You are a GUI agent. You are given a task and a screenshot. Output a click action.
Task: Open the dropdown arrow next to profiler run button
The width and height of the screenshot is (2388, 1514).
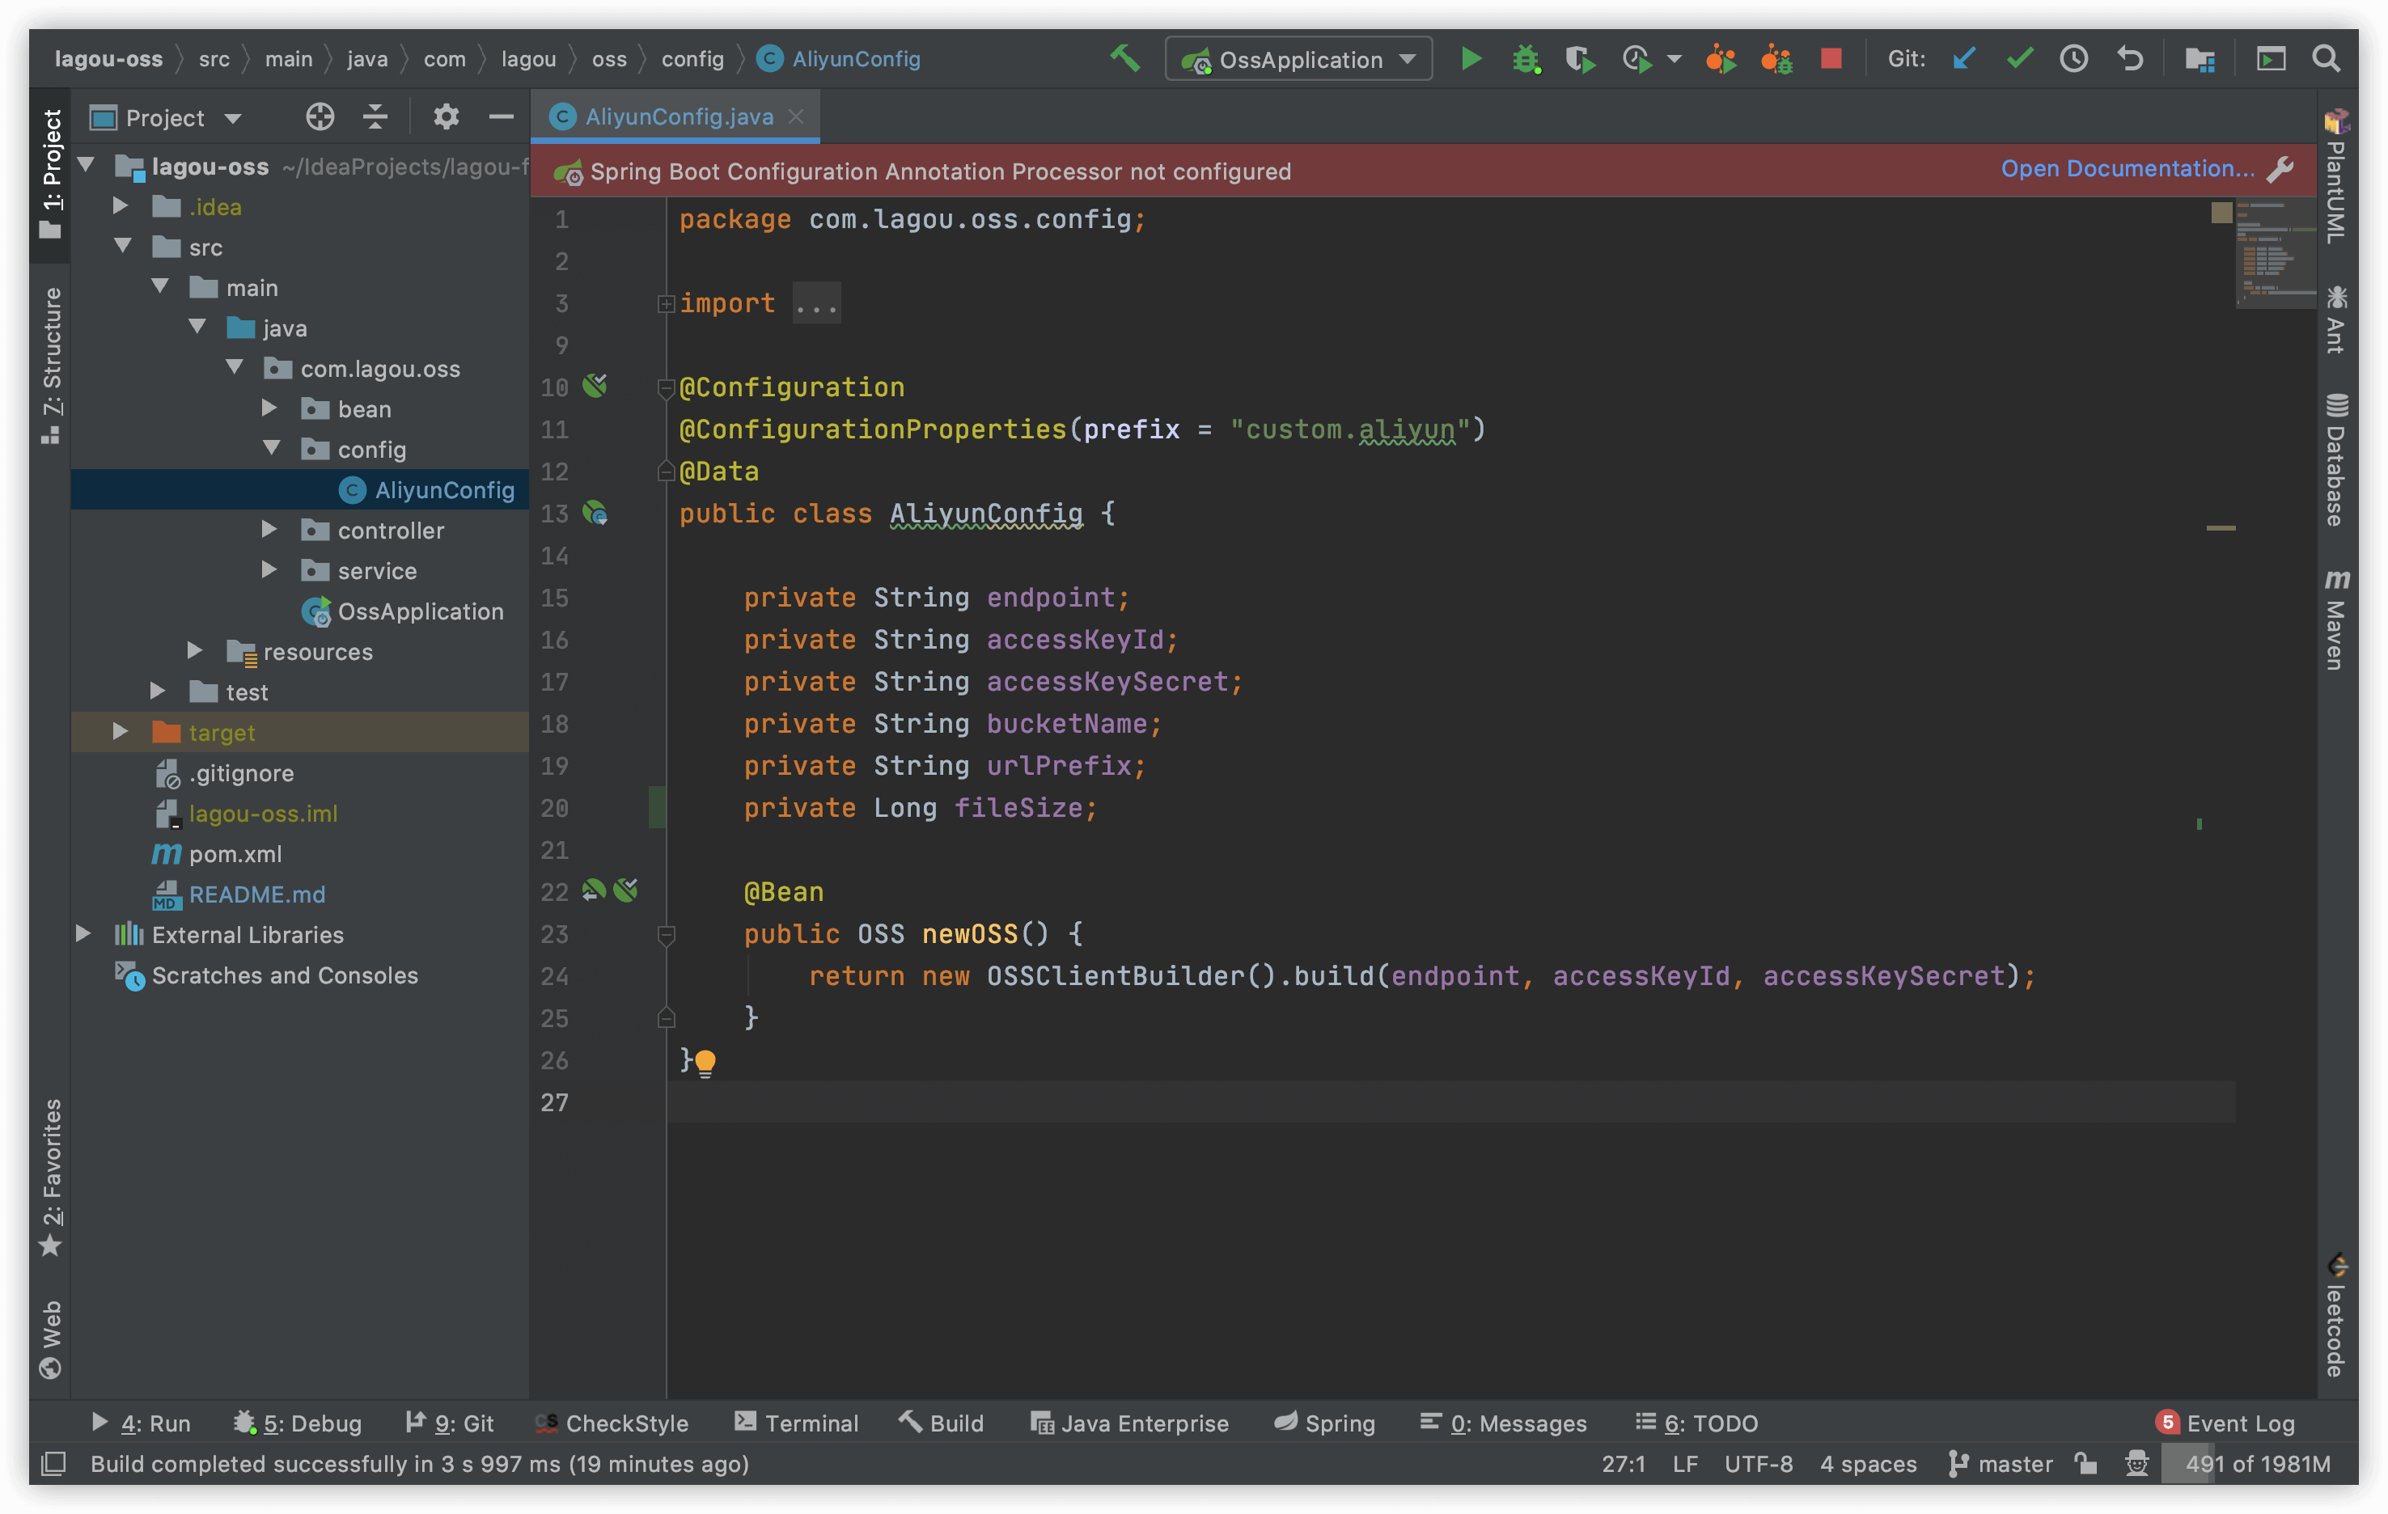point(1675,60)
